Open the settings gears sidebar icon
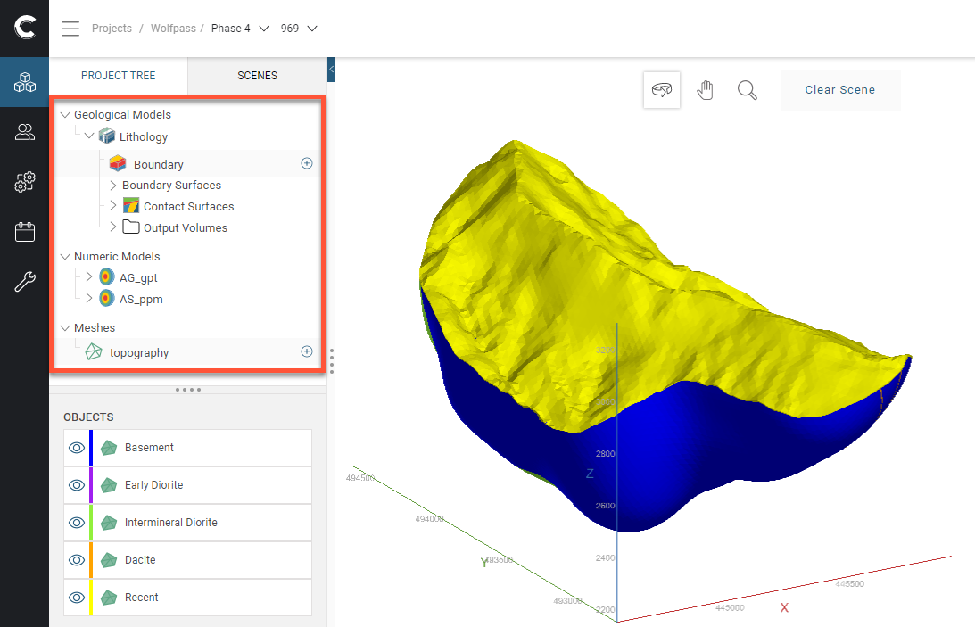The image size is (975, 627). point(25,182)
